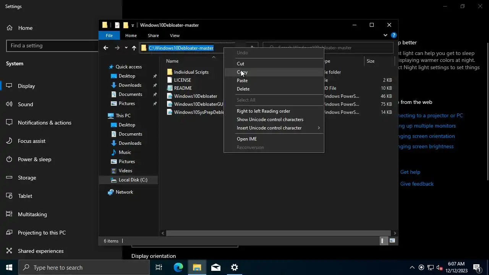The height and width of the screenshot is (275, 489).
Task: Open Customize Quick Access Toolbar dropdown
Action: [133, 25]
